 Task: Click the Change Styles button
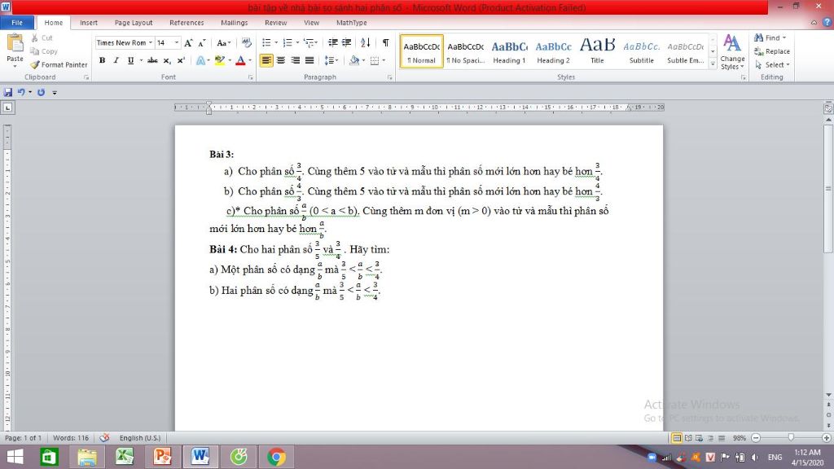point(732,52)
